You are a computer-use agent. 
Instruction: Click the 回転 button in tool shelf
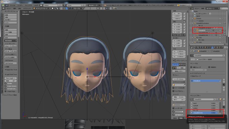[11, 17]
